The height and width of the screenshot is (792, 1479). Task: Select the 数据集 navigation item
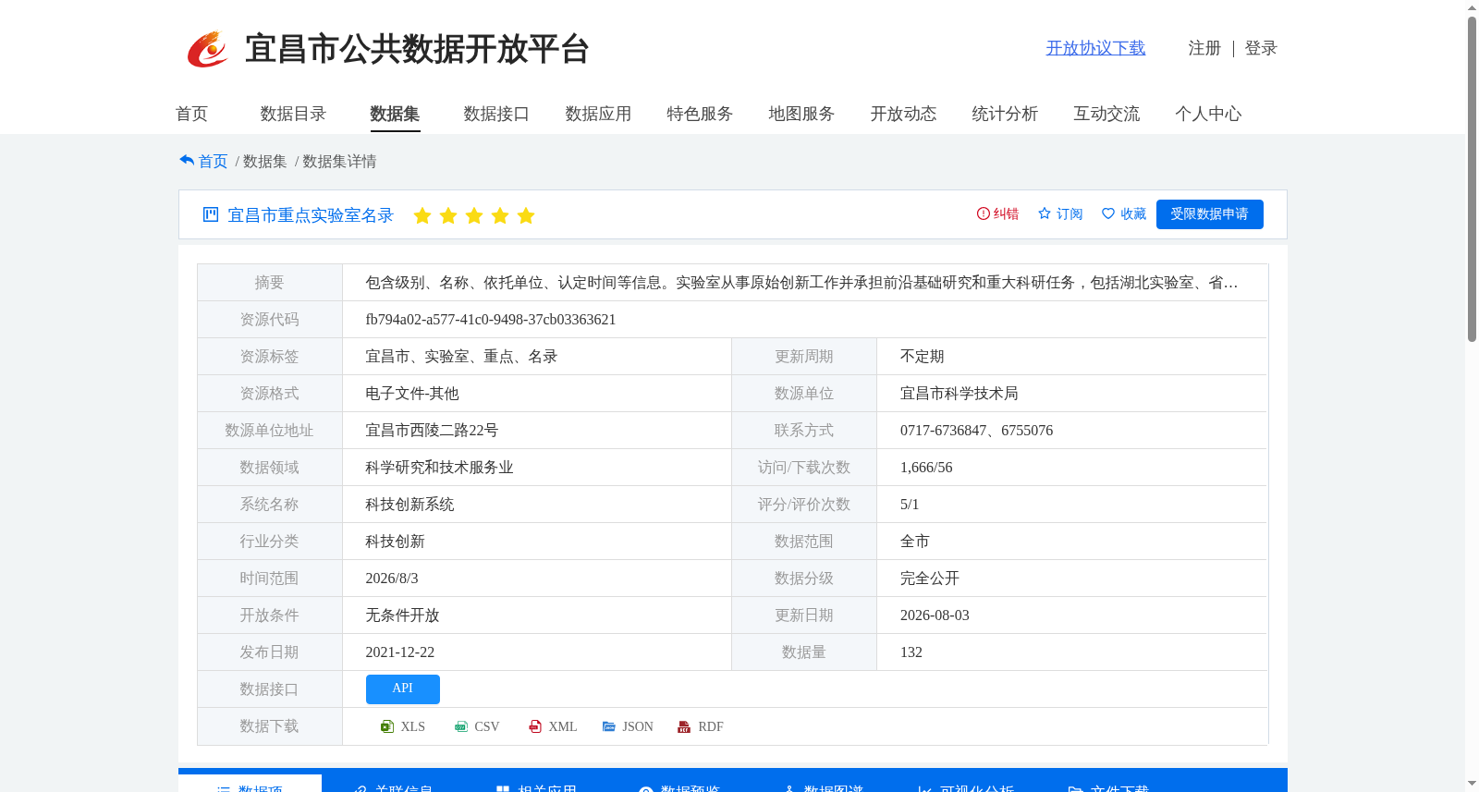tap(395, 114)
